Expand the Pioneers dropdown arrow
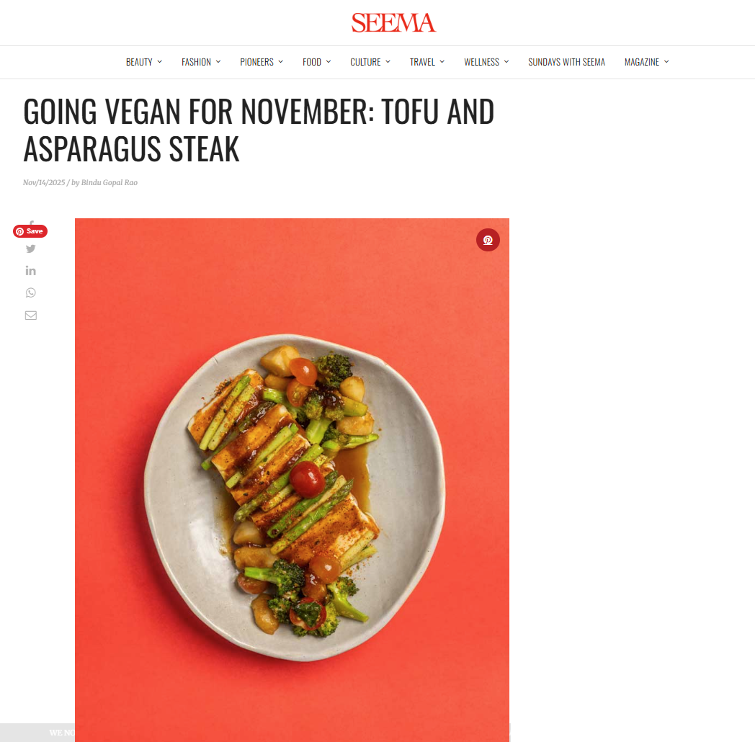The height and width of the screenshot is (742, 755). [281, 62]
